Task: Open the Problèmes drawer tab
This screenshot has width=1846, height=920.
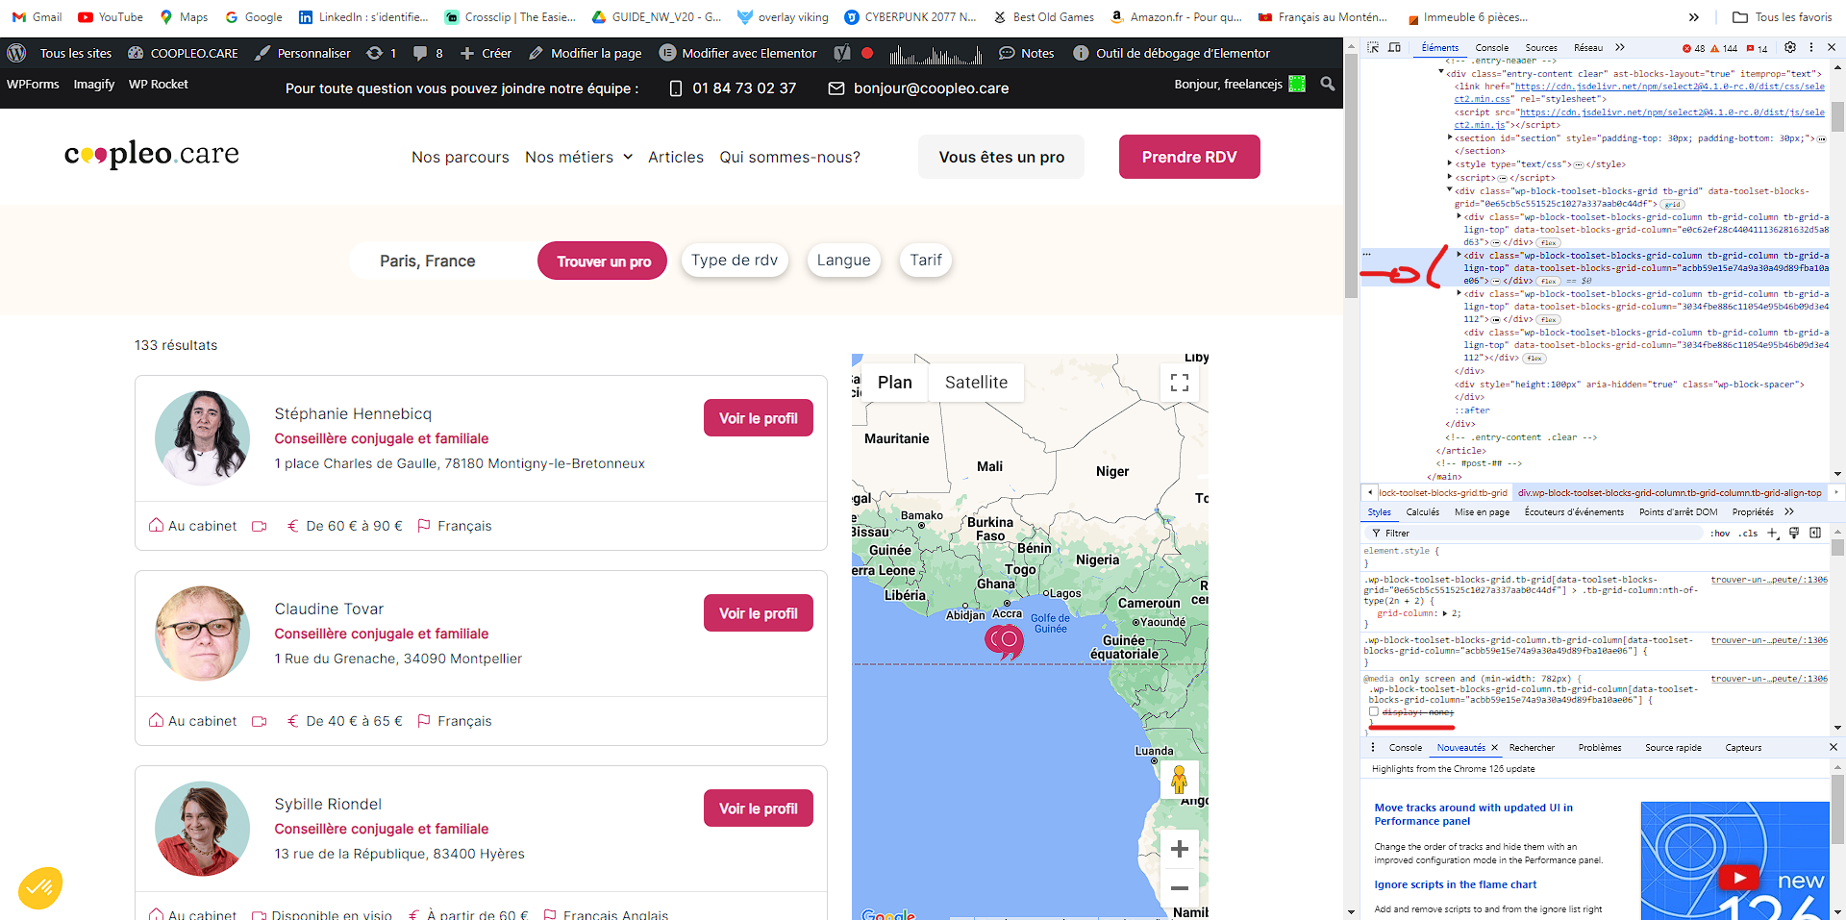Action: click(1599, 747)
